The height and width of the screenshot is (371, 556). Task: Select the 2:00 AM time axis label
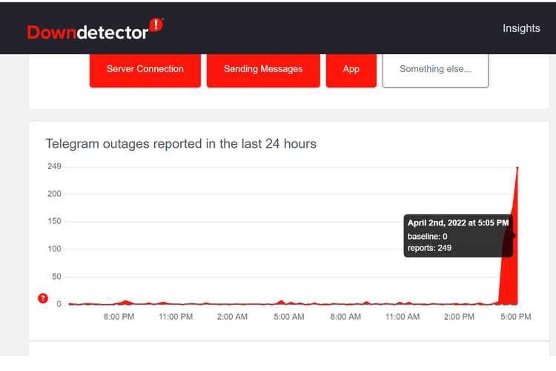click(x=232, y=317)
